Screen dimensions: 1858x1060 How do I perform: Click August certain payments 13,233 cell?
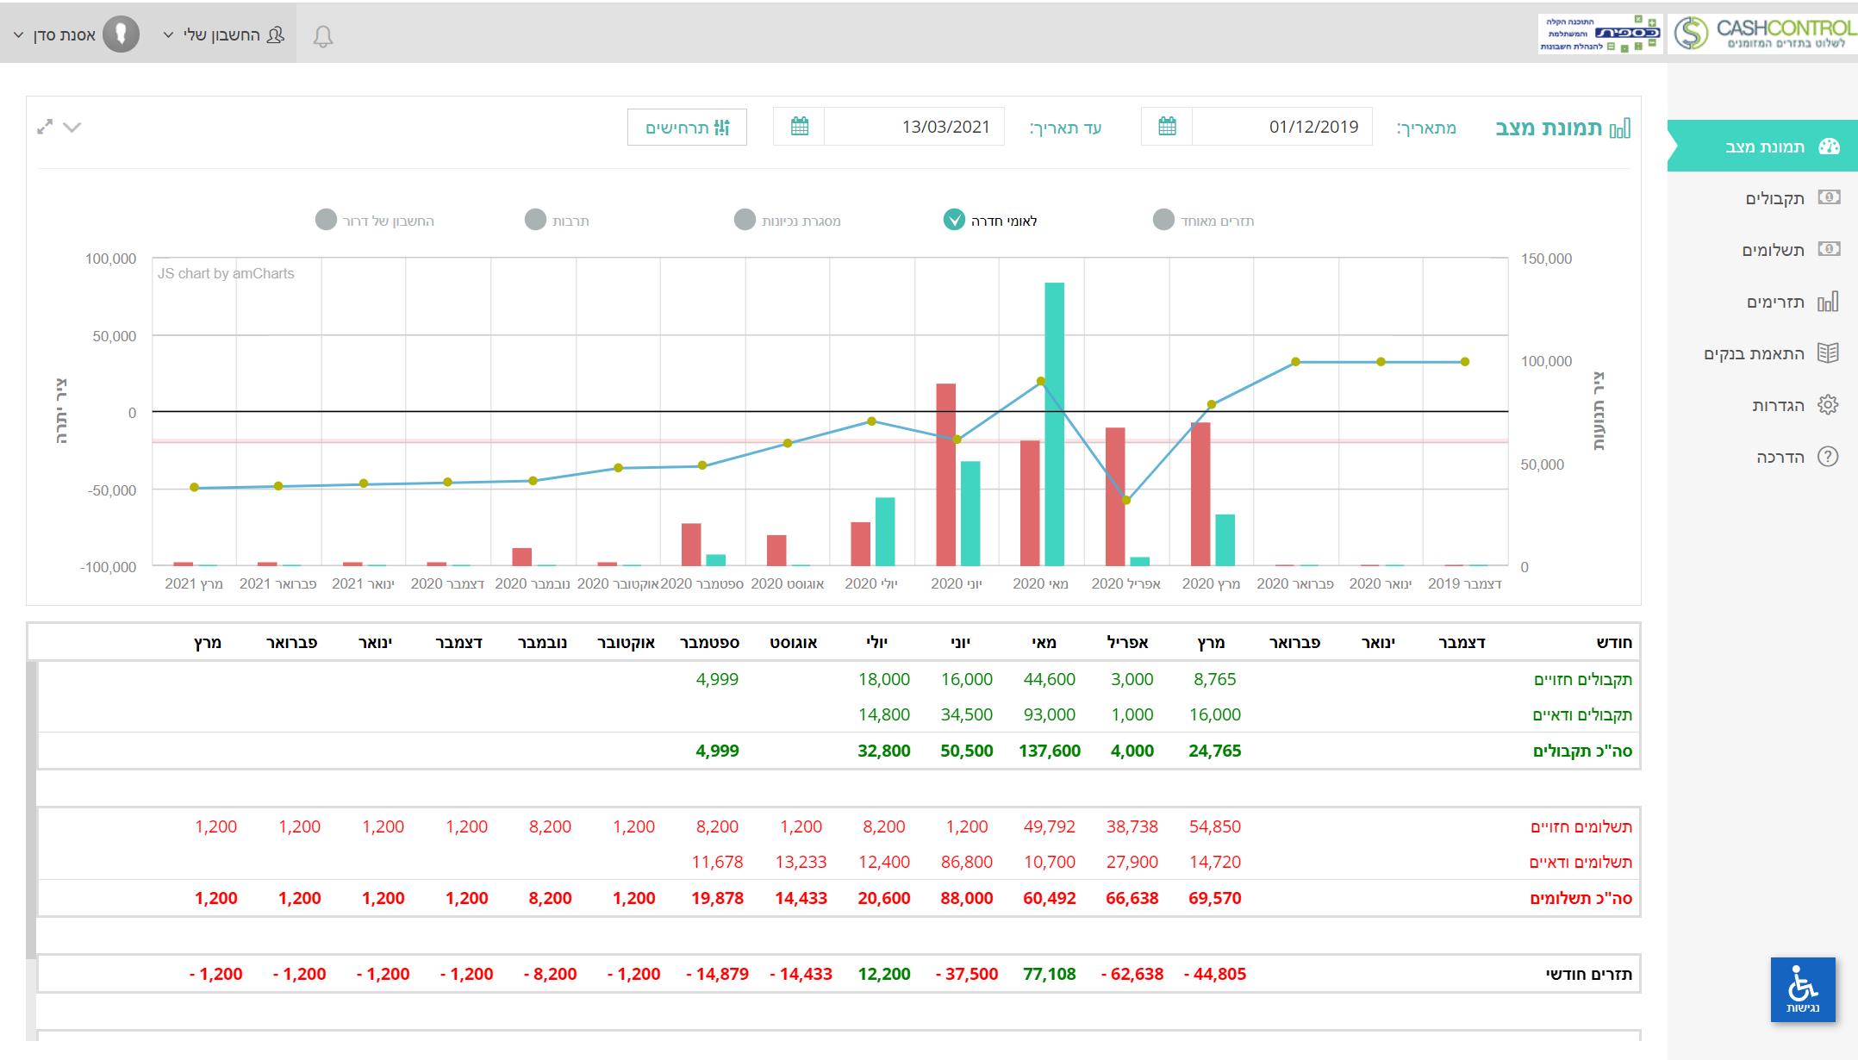click(x=801, y=862)
